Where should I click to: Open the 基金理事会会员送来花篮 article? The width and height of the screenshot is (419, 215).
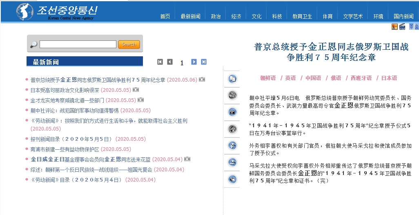[91, 159]
